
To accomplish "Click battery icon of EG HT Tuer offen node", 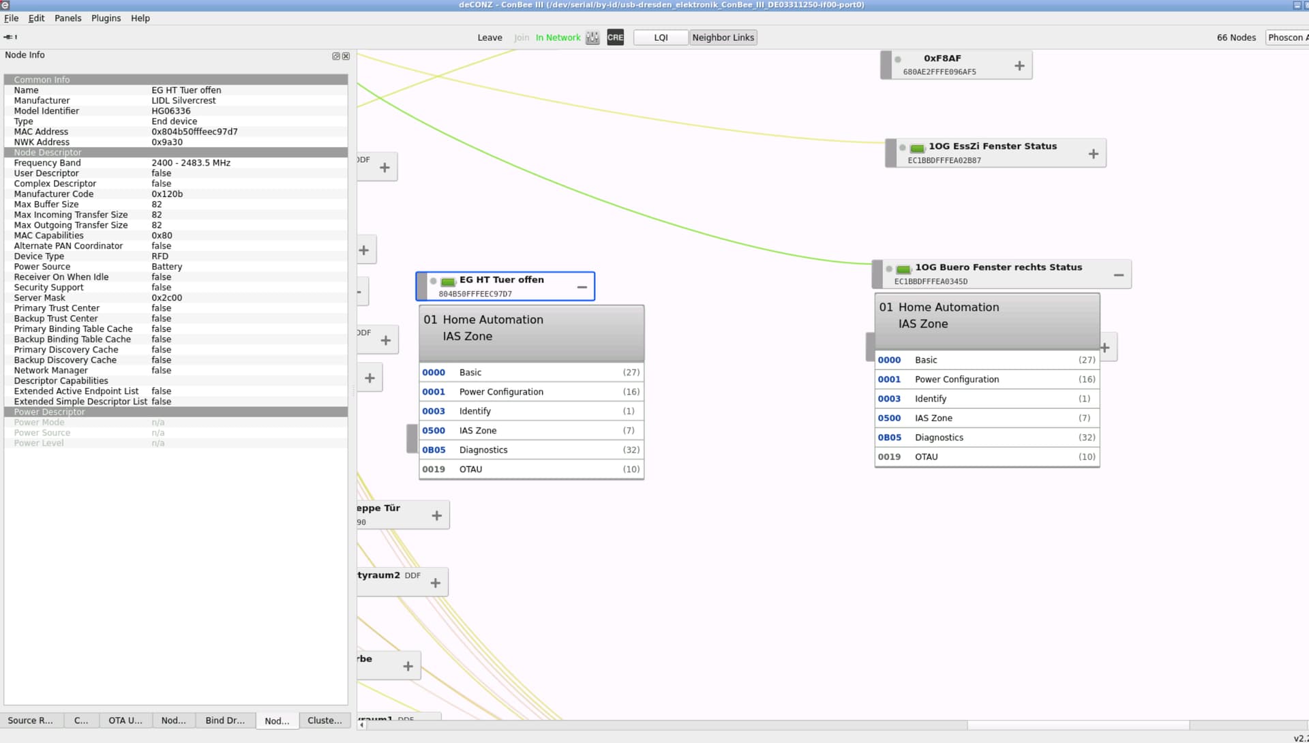I will [448, 282].
